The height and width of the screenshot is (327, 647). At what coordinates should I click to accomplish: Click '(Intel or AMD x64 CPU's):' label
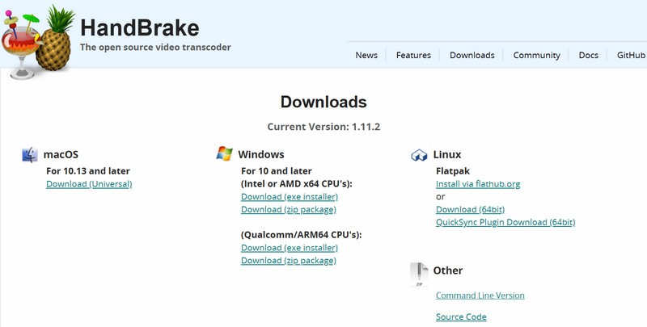pos(297,184)
